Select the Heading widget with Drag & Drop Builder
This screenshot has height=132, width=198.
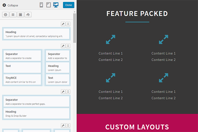pyautogui.click(x=36, y=114)
